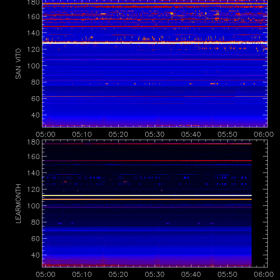Screen dimensions: 280x280
Task: Click the 05:50 time label below Learmonth plot
Action: coord(227,274)
